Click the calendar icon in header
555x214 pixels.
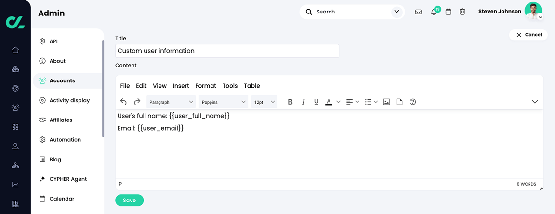[449, 12]
